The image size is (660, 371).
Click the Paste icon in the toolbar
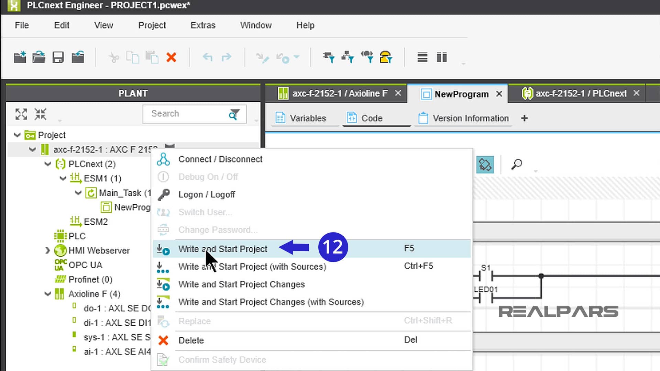152,57
